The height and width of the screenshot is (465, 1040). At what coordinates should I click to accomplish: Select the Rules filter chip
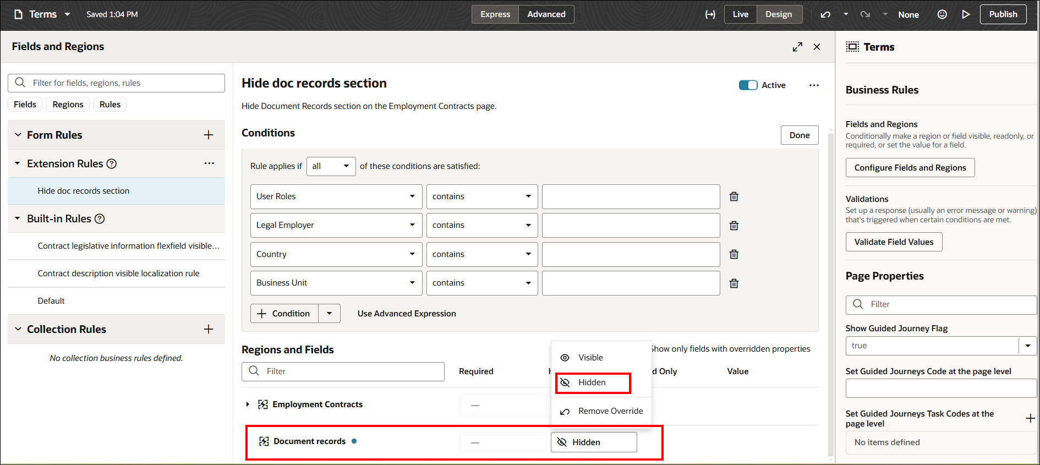(x=110, y=105)
